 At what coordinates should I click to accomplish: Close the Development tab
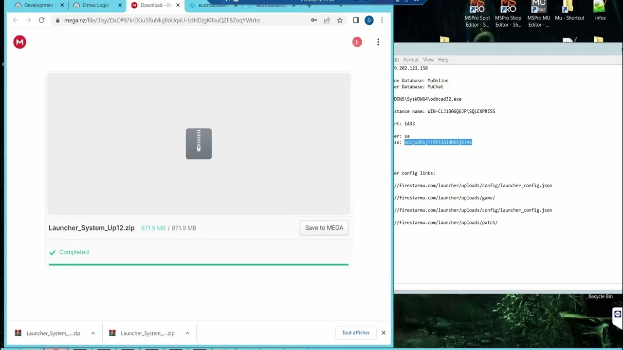pyautogui.click(x=62, y=5)
